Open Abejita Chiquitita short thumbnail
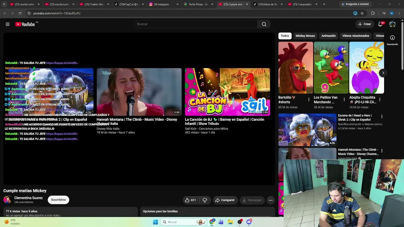The width and height of the screenshot is (404, 227). pos(366,68)
